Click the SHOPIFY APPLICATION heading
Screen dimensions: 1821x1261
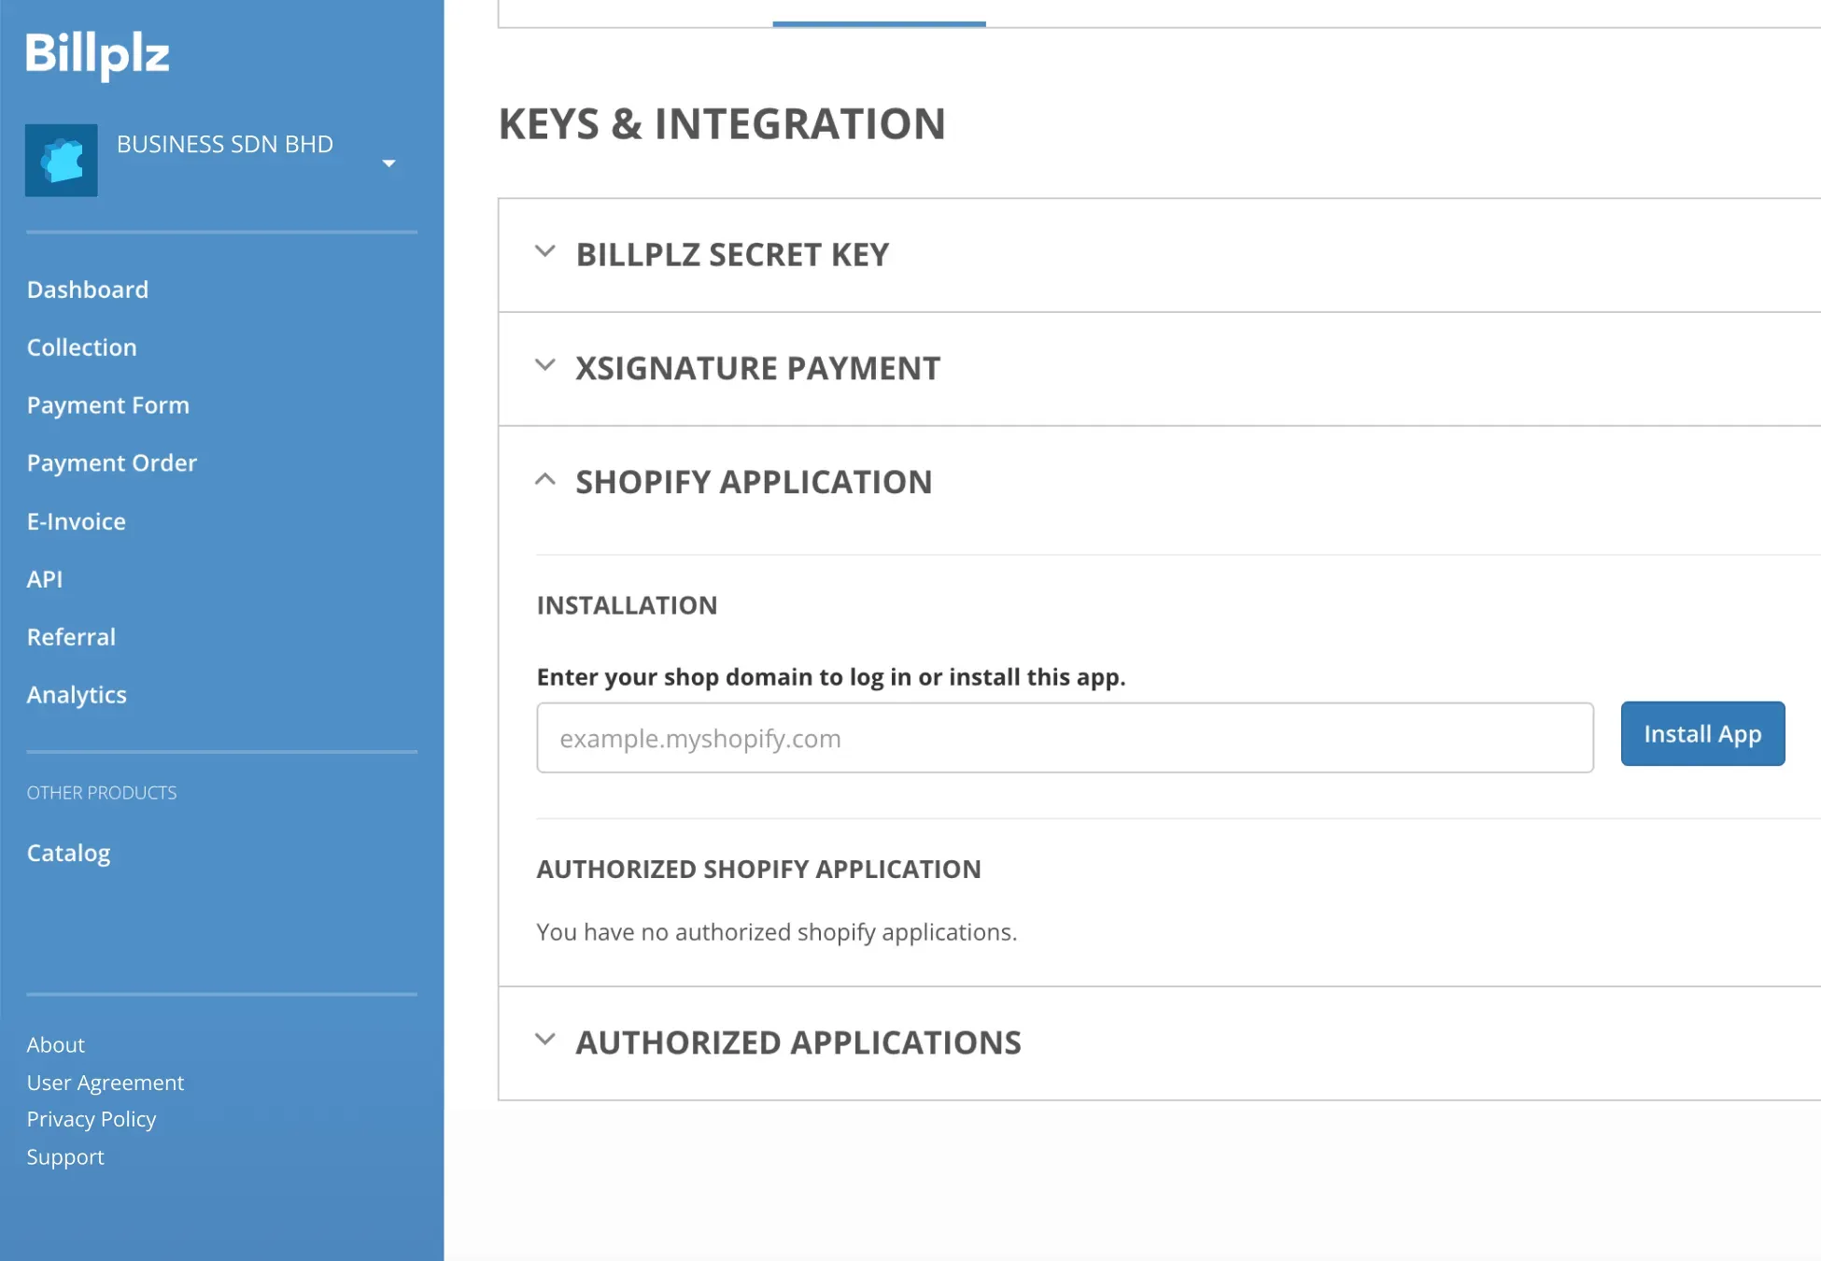tap(754, 482)
